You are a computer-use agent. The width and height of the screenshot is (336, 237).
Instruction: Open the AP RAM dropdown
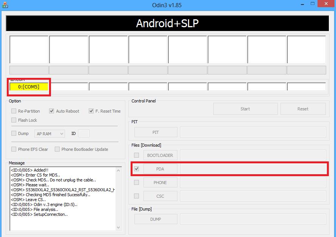point(49,134)
